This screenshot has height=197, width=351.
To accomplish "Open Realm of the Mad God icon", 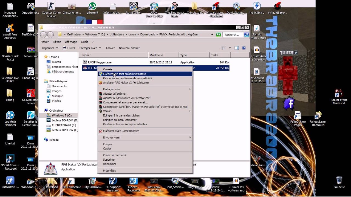I will tap(339, 97).
